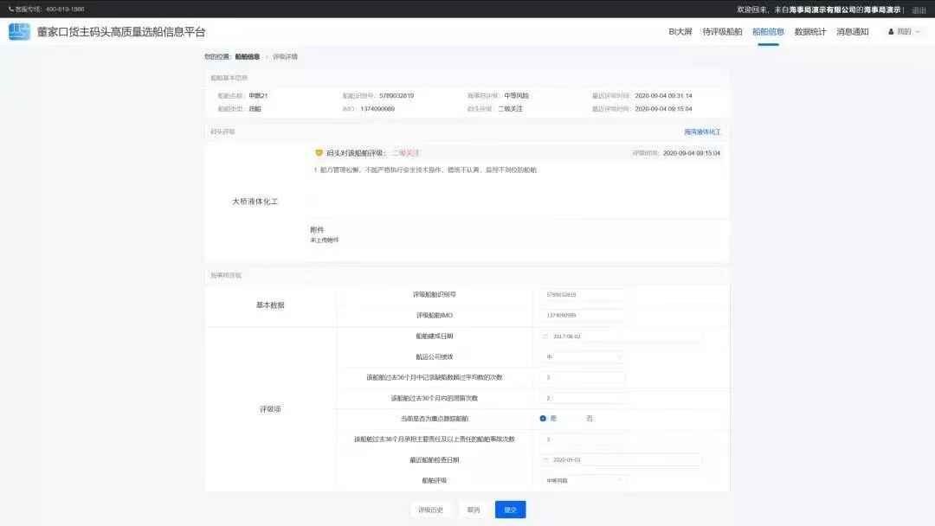The image size is (935, 526).
Task: Click the 评级历史 button
Action: click(430, 510)
